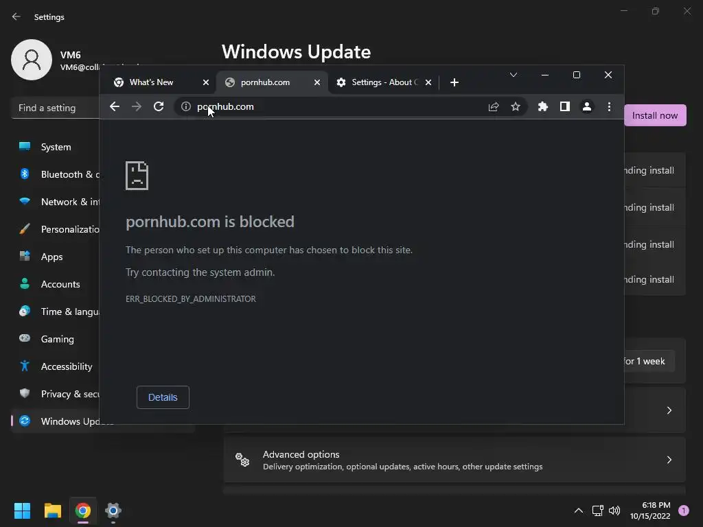Expand the row above Advanced options chevron

pyautogui.click(x=669, y=410)
